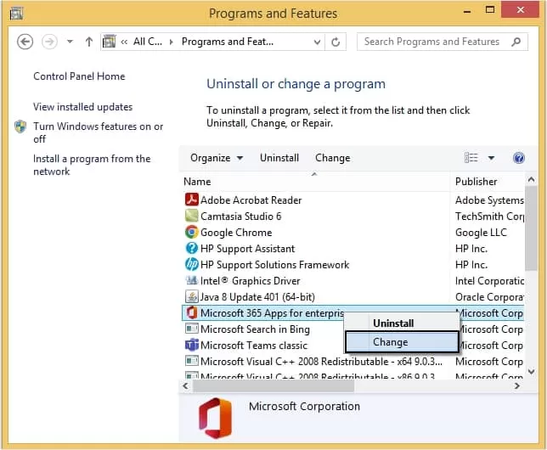The width and height of the screenshot is (547, 450).
Task: Open Turn Windows features on or off
Action: [98, 132]
